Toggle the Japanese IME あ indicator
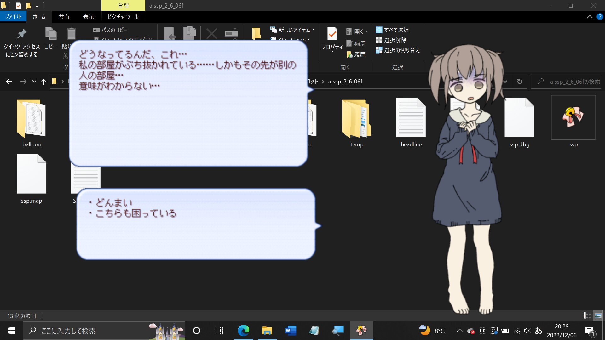The image size is (605, 340). click(x=538, y=331)
